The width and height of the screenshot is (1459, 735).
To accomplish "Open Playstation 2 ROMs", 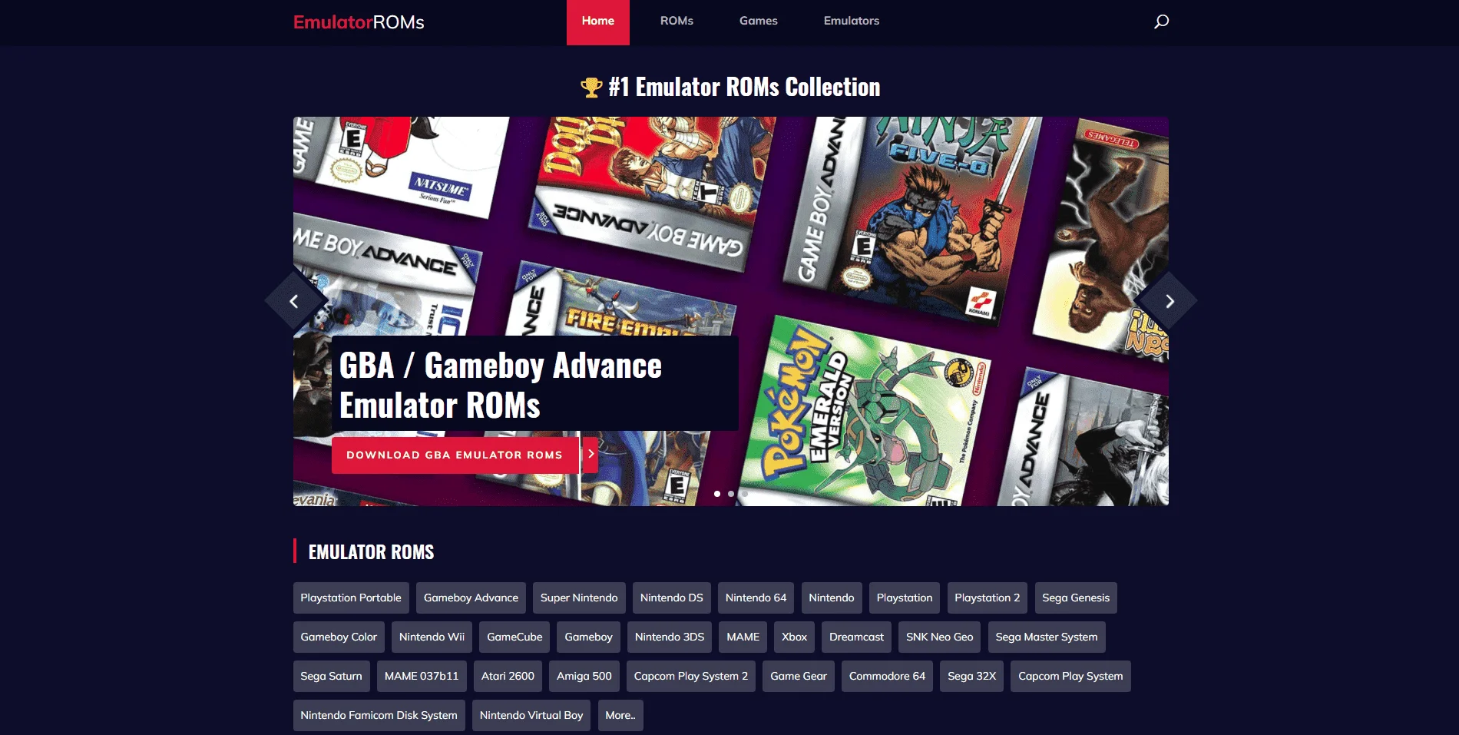I will pos(988,598).
